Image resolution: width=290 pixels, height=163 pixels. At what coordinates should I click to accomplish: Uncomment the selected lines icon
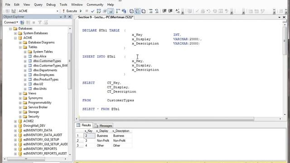tap(157, 11)
